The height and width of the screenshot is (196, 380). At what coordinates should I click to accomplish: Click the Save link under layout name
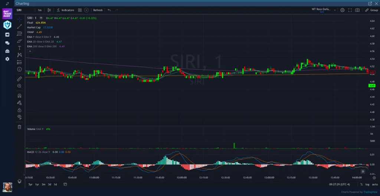pos(322,12)
